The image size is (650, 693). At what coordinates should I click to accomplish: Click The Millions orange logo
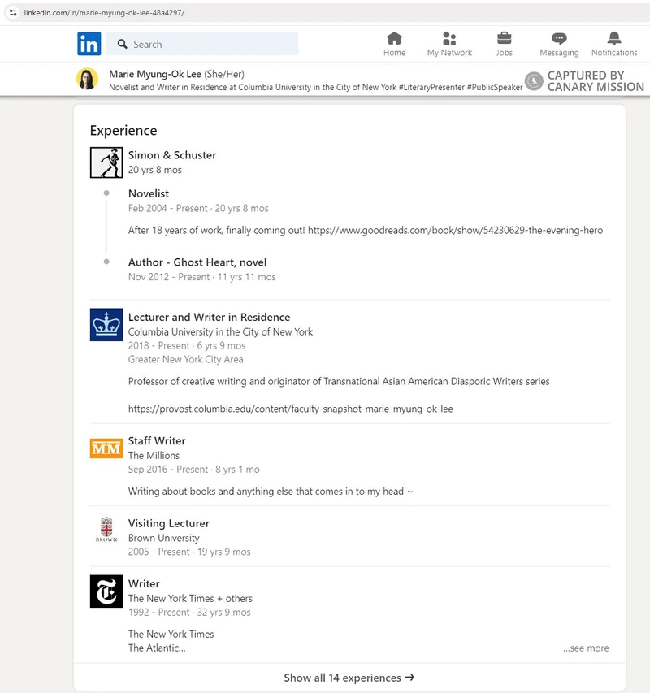click(106, 448)
